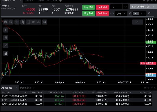Add a new tab beside Positions

point(34,88)
